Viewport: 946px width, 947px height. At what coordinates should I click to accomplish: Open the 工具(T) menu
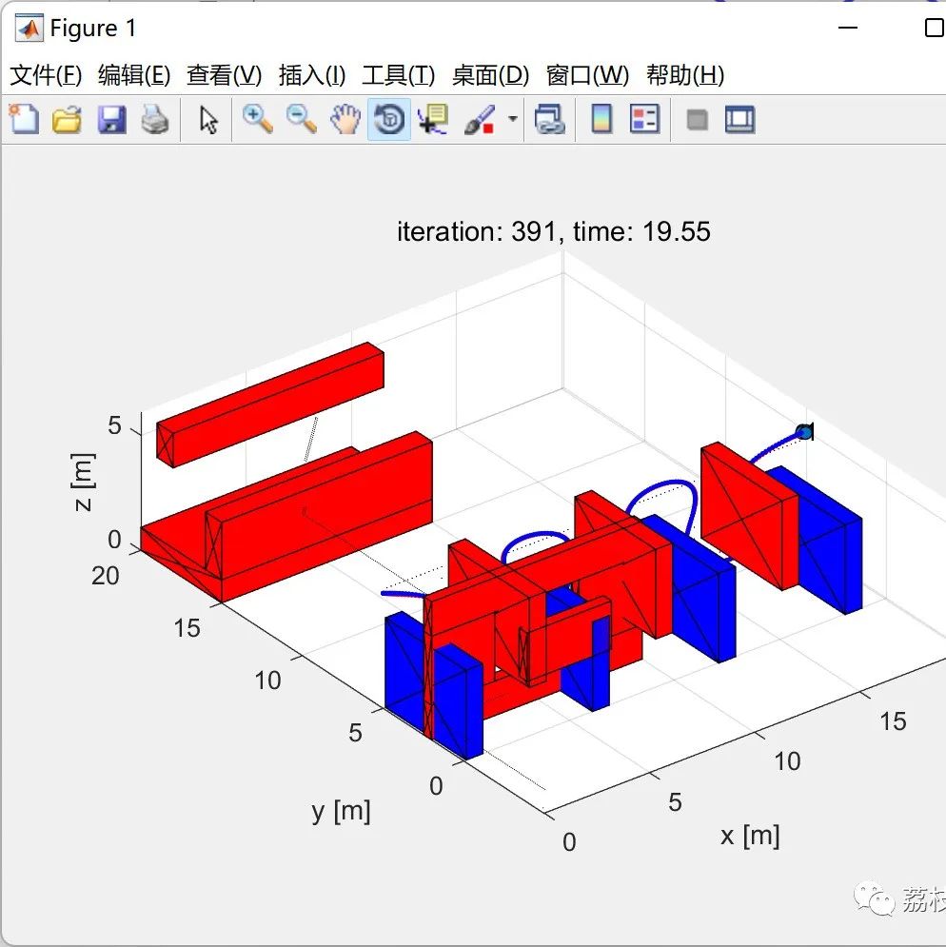pos(399,75)
